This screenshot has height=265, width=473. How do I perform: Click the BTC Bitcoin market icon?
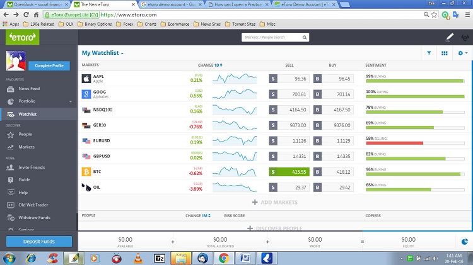86,172
